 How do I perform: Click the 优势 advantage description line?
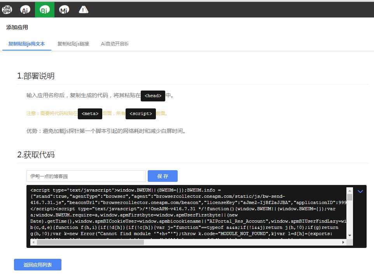tap(106, 131)
